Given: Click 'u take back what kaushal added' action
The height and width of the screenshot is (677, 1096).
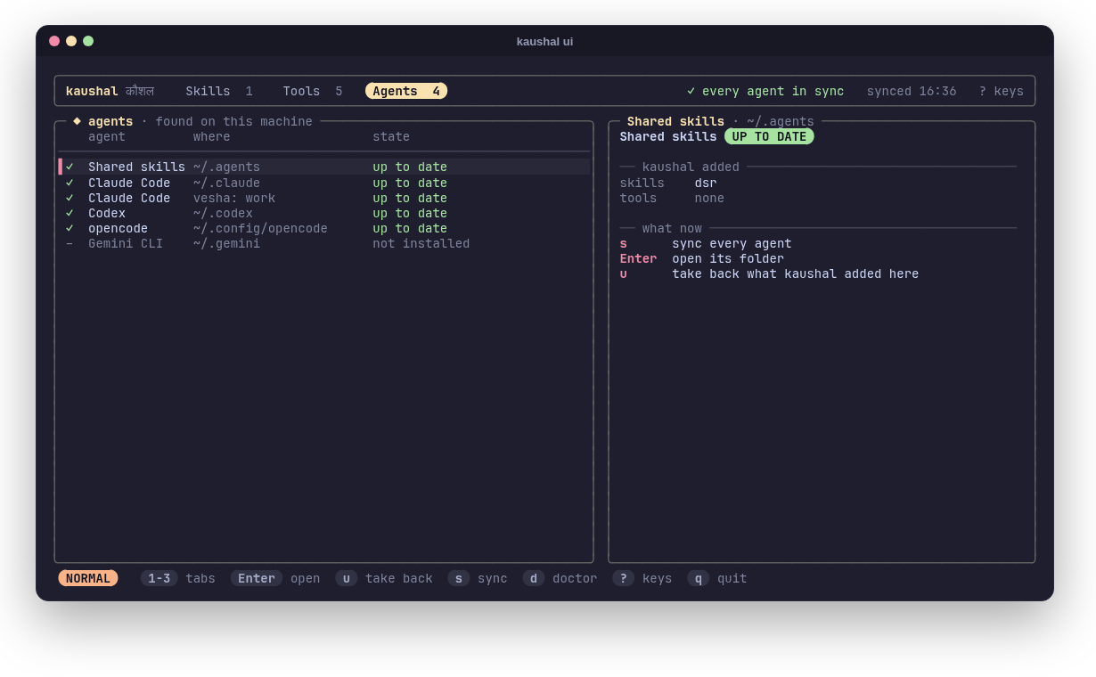Looking at the screenshot, I should point(769,273).
